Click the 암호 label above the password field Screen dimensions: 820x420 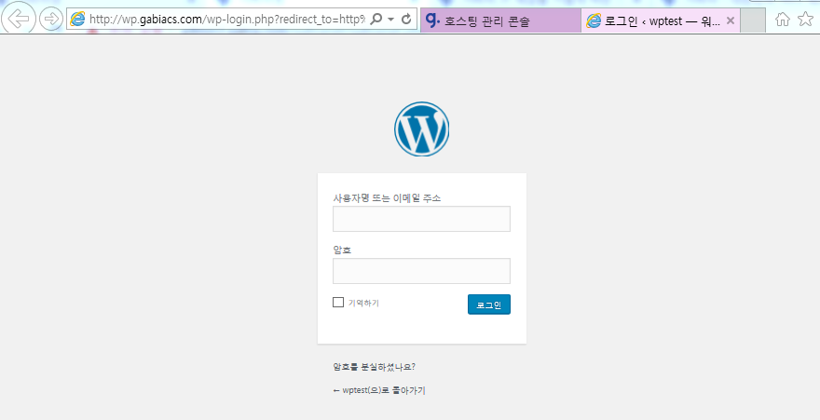click(x=342, y=251)
